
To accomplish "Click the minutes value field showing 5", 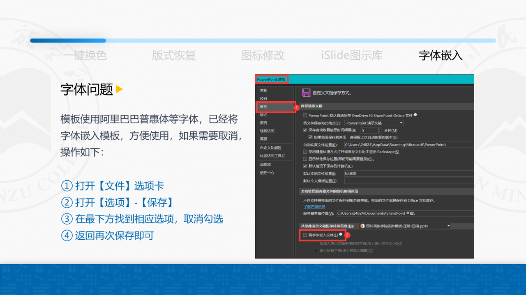I will point(368,130).
